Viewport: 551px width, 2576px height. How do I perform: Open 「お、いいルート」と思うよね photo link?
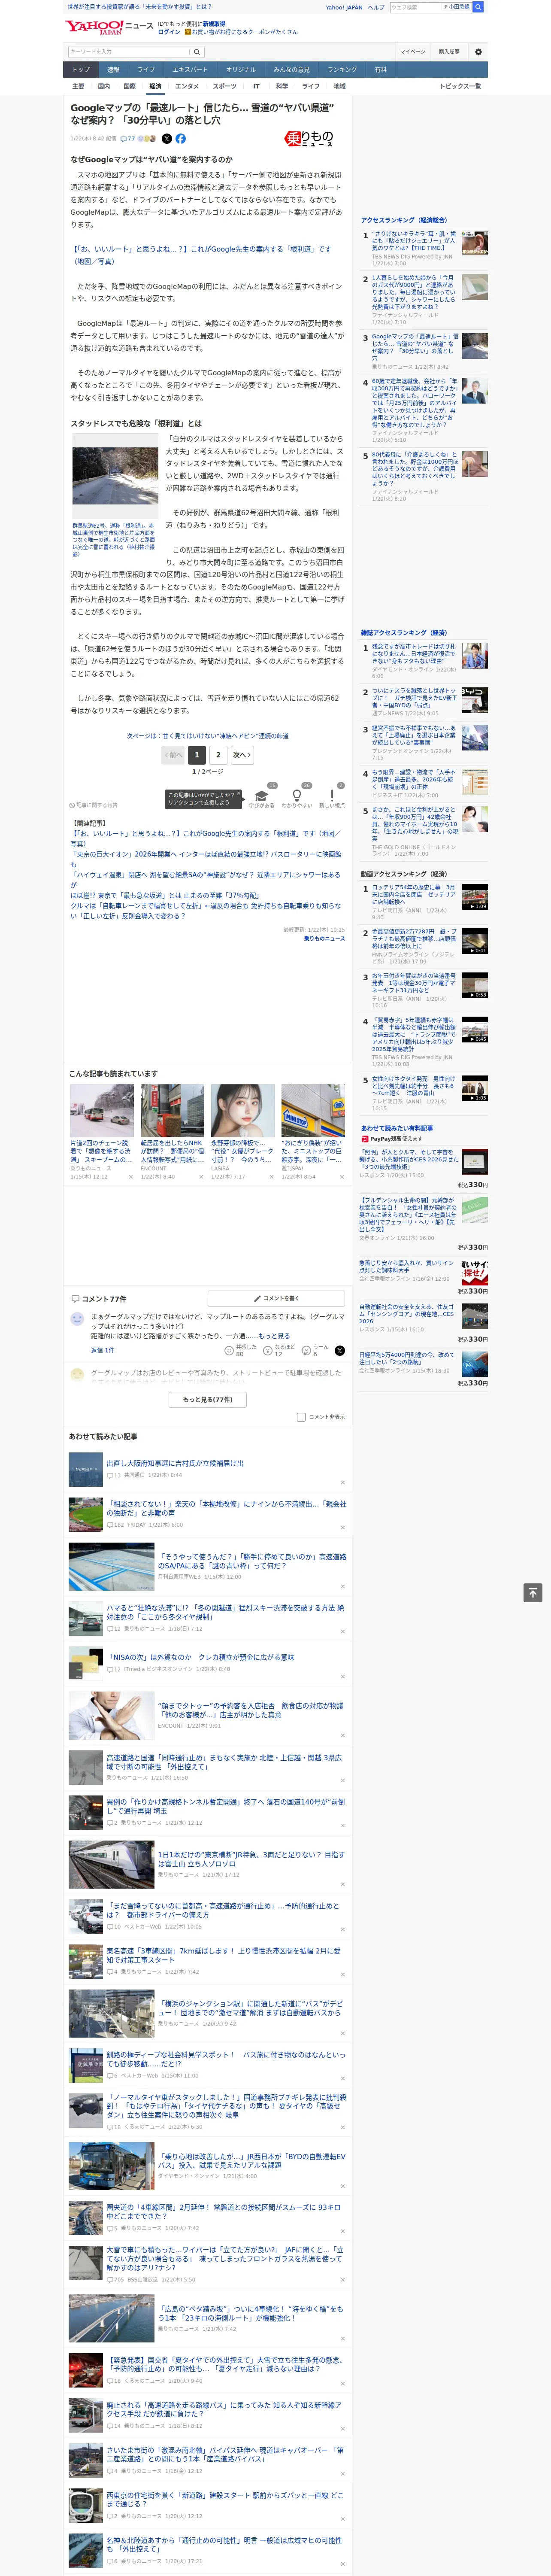click(x=200, y=255)
